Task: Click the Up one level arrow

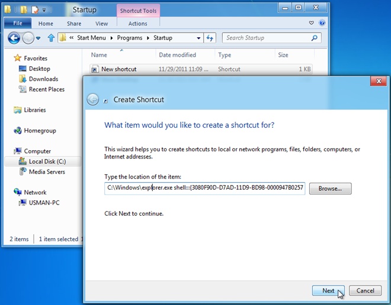Action: pyautogui.click(x=51, y=38)
